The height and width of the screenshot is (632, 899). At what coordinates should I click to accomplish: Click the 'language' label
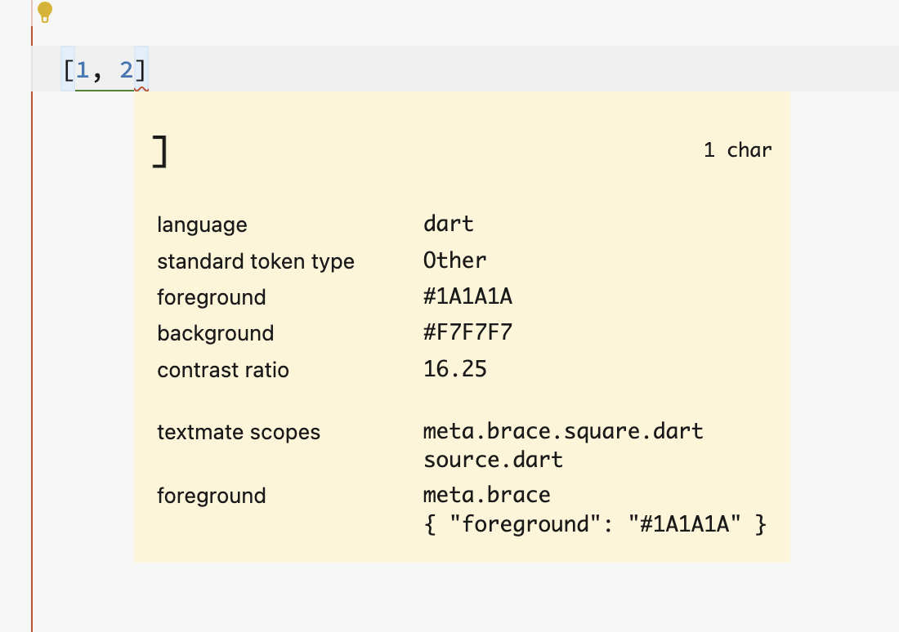click(x=202, y=225)
